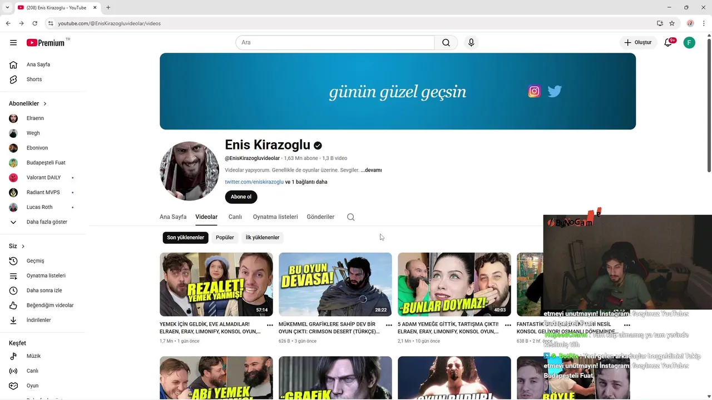This screenshot has width=712, height=400.
Task: Open Budapeşteli Fuat subscription
Action: (x=44, y=163)
